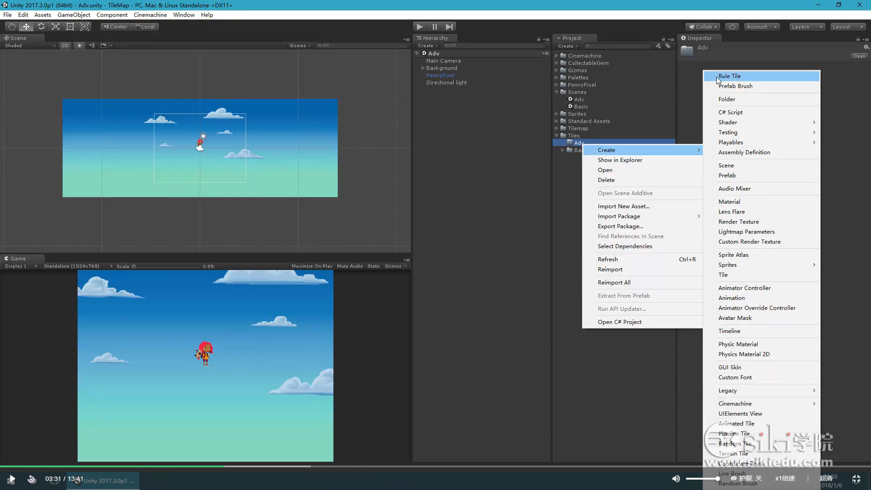
Task: Open the Layout dropdown
Action: [847, 27]
